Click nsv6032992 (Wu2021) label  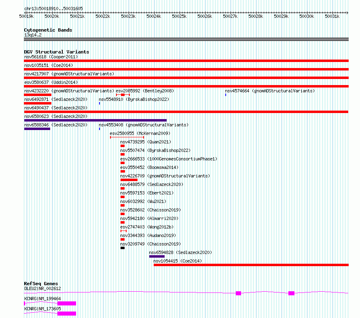click(143, 201)
